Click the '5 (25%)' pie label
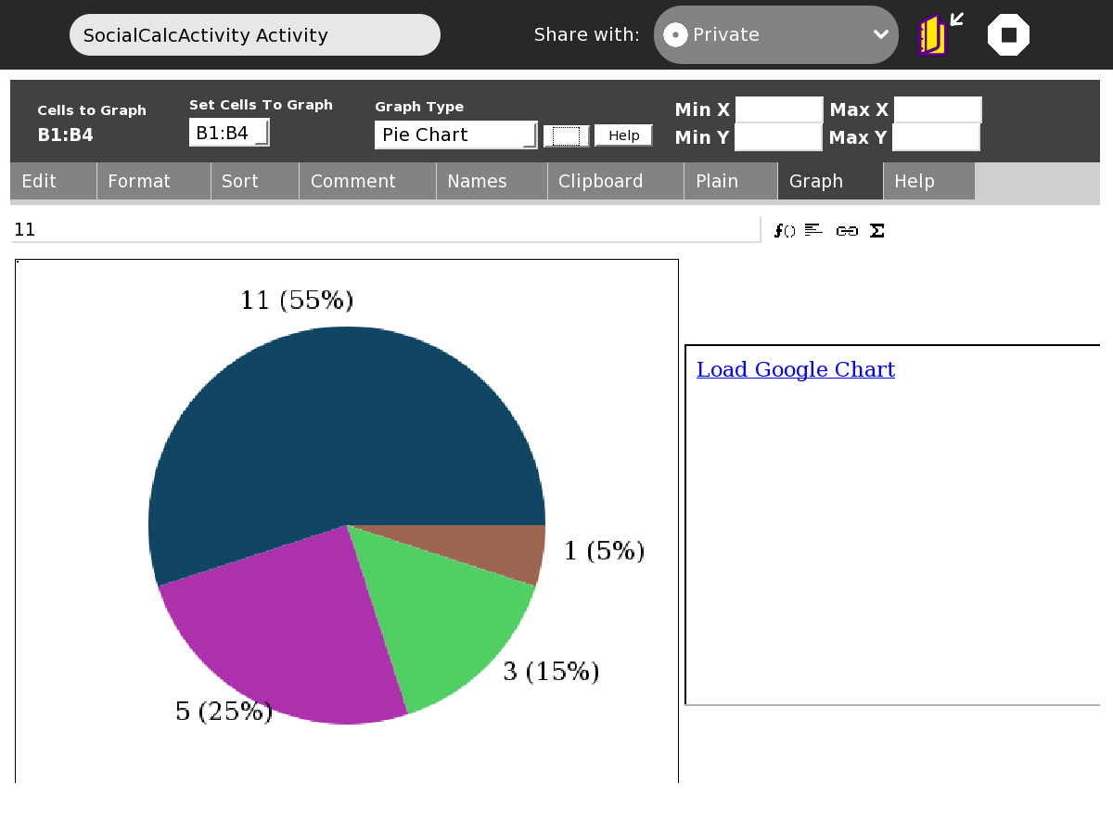1113x835 pixels. (224, 711)
